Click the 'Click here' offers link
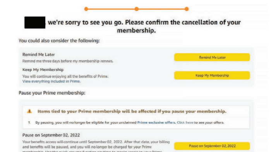Viewport: 271px width, 152px height. coord(185,123)
